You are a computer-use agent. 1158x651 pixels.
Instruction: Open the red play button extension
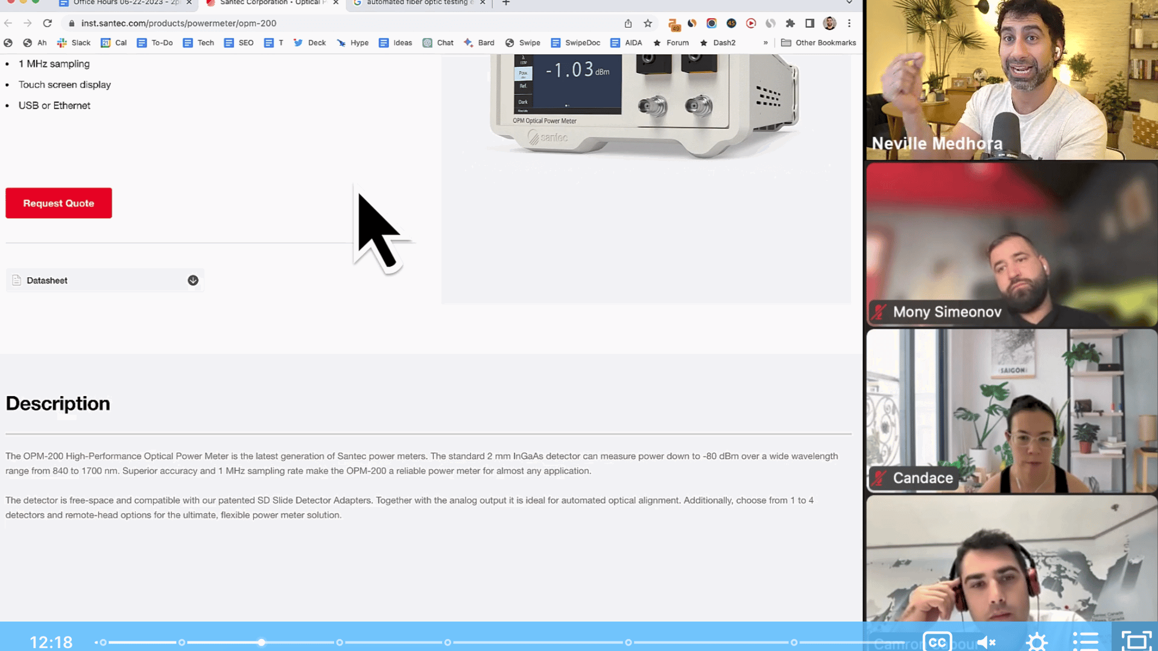pos(751,23)
